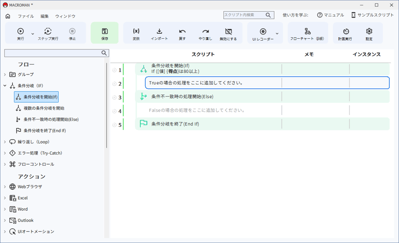
Task: Undo with the 戻す icon
Action: [x=182, y=31]
